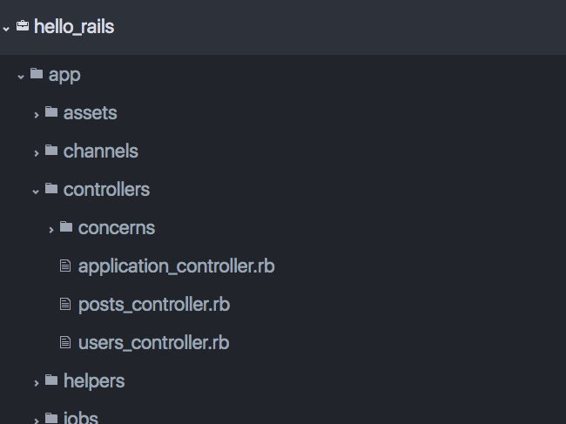Click the channels folder icon

(51, 151)
